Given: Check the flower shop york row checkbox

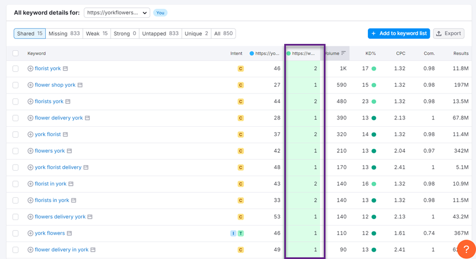Looking at the screenshot, I should pyautogui.click(x=16, y=85).
